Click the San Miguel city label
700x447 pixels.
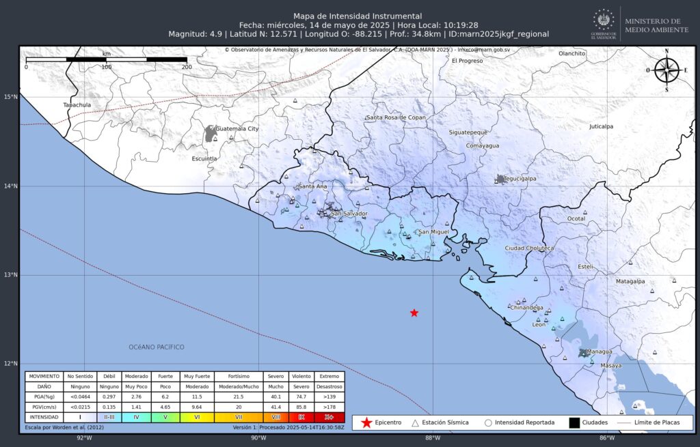tap(433, 232)
